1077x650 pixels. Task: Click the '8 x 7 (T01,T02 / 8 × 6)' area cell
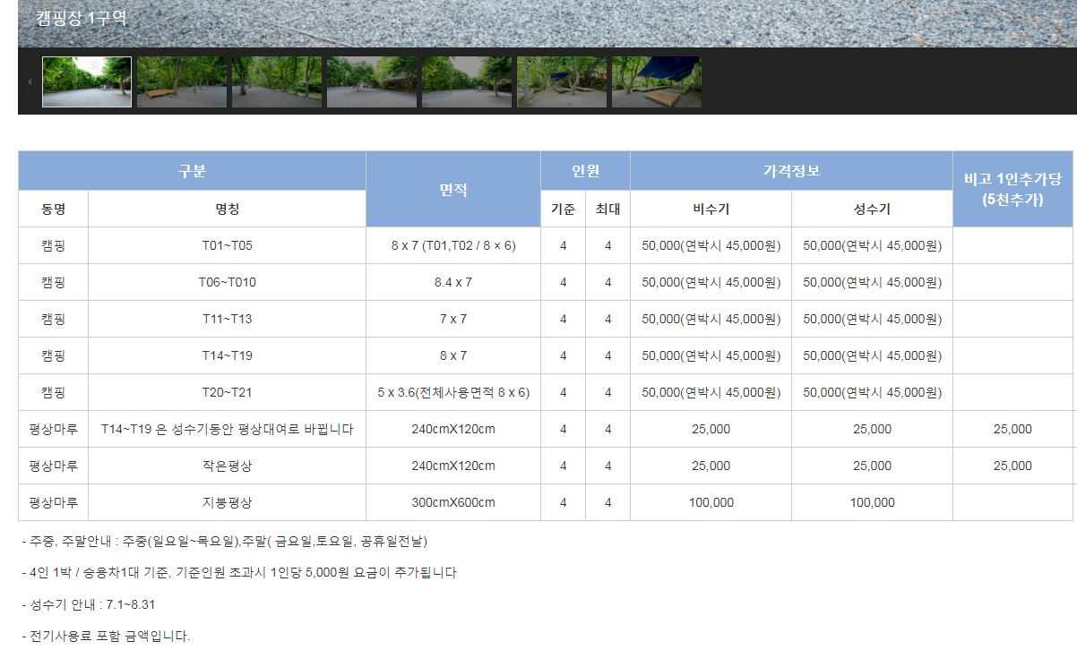pyautogui.click(x=453, y=245)
